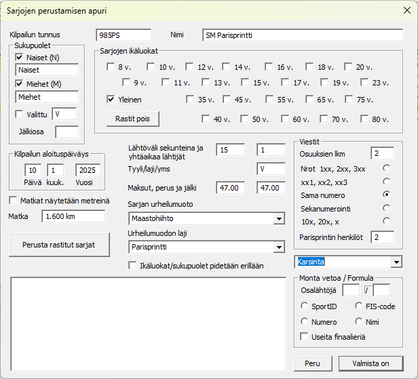
Task: Click the Rastit pois button
Action: (132, 118)
